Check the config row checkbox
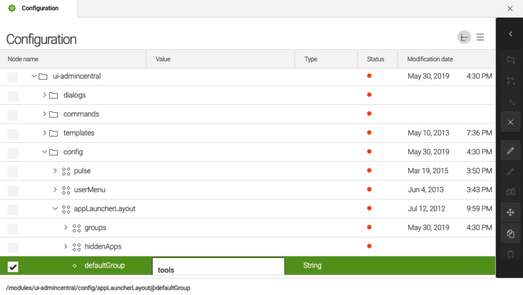This screenshot has width=523, height=295. [13, 153]
